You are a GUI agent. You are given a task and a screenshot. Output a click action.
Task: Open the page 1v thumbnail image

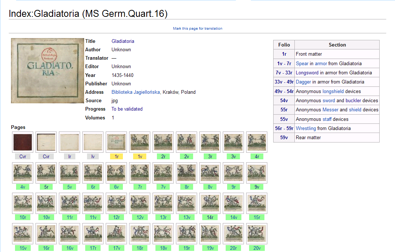[x=140, y=142]
